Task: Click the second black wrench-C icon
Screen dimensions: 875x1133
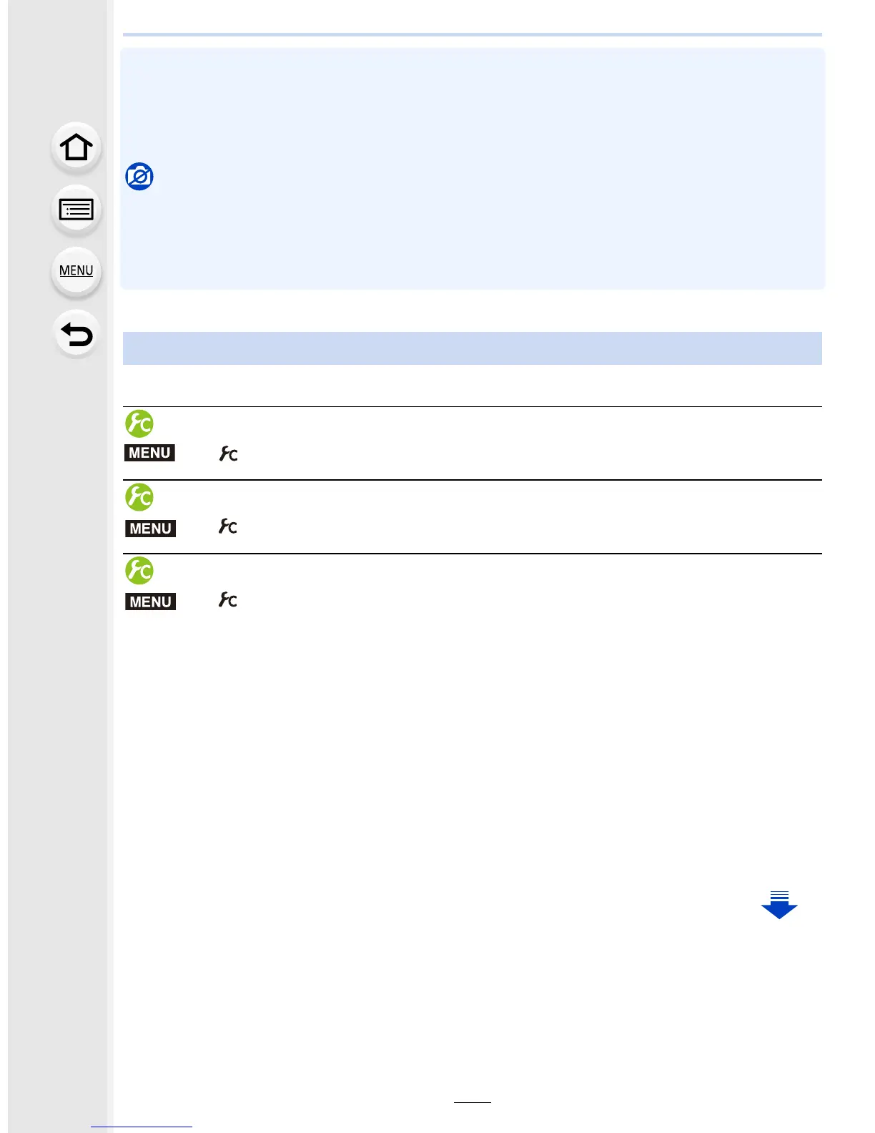Action: (x=228, y=526)
